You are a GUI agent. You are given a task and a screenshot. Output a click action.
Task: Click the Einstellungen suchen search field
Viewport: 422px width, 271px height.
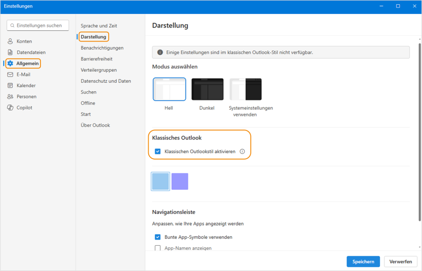pyautogui.click(x=38, y=26)
